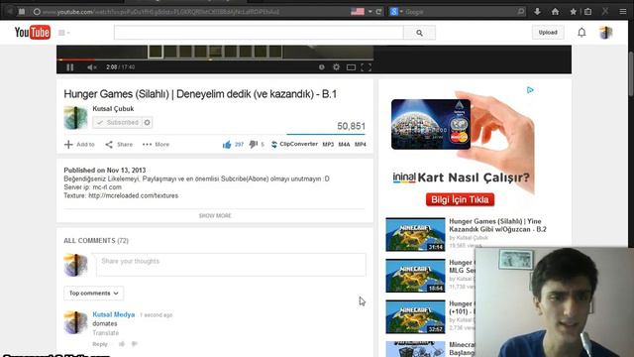
Task: Pause the video
Action: pyautogui.click(x=70, y=67)
